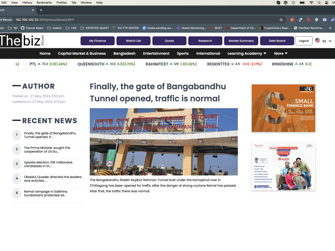Open Entertainment section
335x251 pixels.
pyautogui.click(x=156, y=53)
